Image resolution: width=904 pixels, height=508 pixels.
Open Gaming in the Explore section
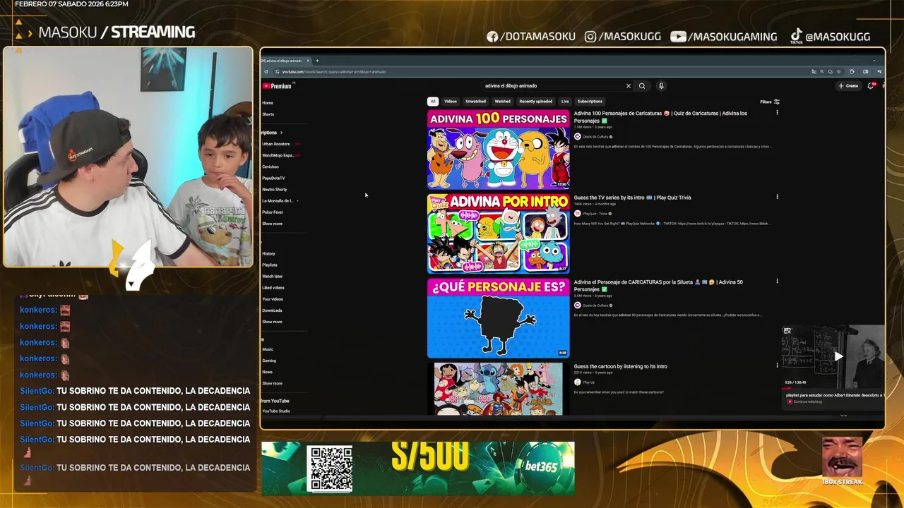coord(269,361)
